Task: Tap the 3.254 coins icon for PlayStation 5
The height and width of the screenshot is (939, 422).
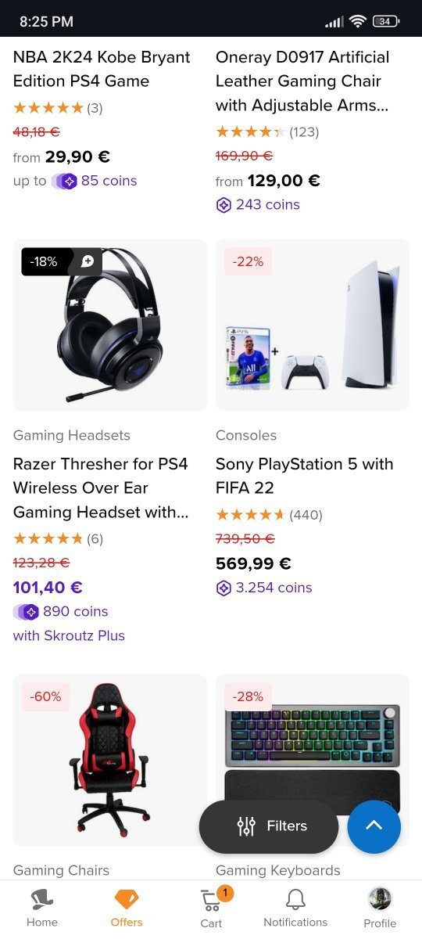Action: (x=224, y=588)
